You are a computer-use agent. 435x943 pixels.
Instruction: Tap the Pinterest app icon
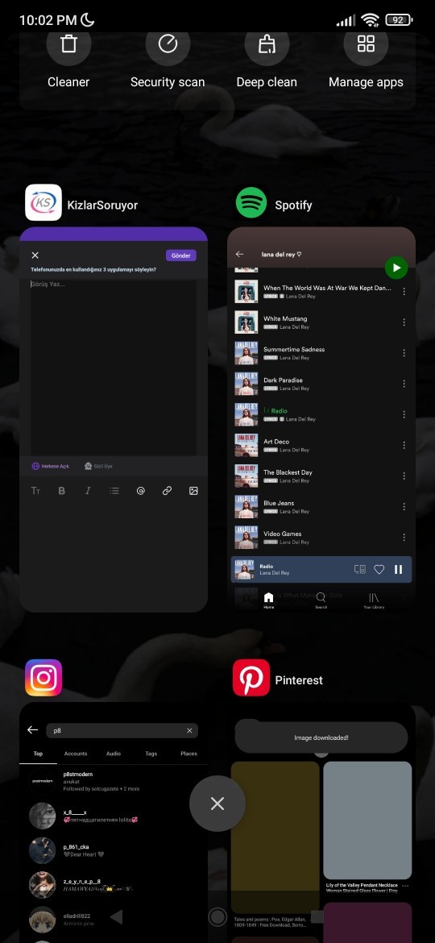tap(251, 678)
